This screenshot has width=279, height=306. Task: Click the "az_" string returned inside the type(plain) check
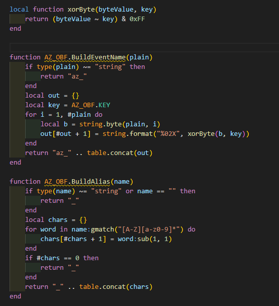pos(77,76)
